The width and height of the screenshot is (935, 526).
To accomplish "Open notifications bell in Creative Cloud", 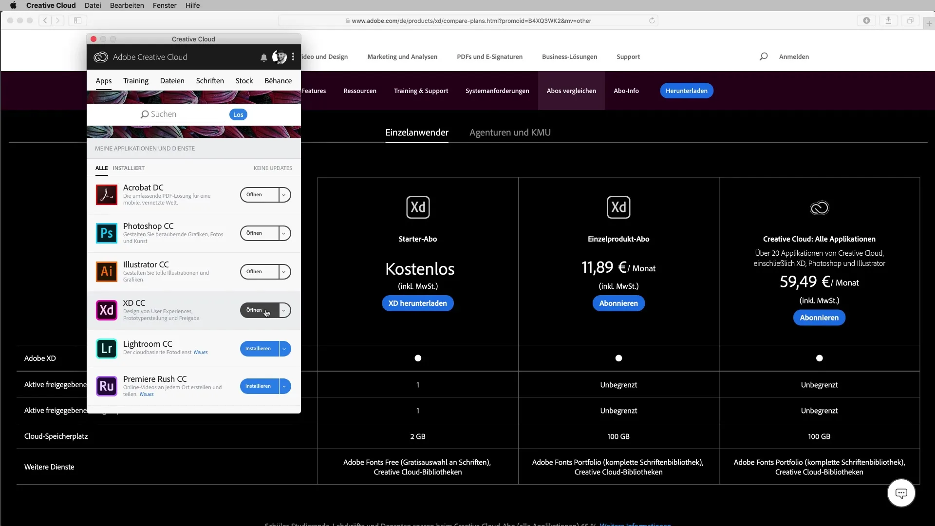I will (263, 57).
